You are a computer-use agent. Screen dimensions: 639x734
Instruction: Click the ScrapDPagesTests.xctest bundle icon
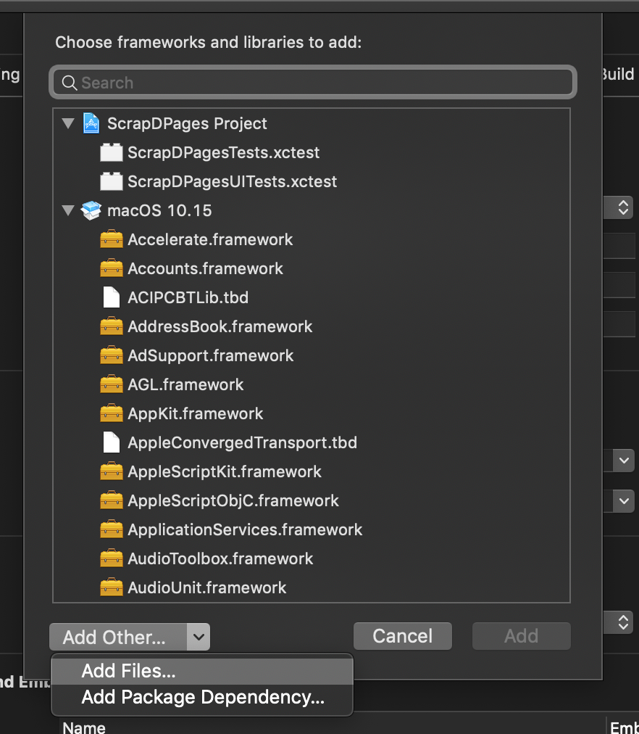pos(112,152)
